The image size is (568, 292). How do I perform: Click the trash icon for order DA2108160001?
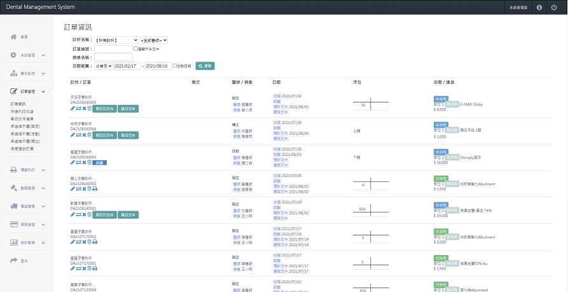pyautogui.click(x=89, y=215)
